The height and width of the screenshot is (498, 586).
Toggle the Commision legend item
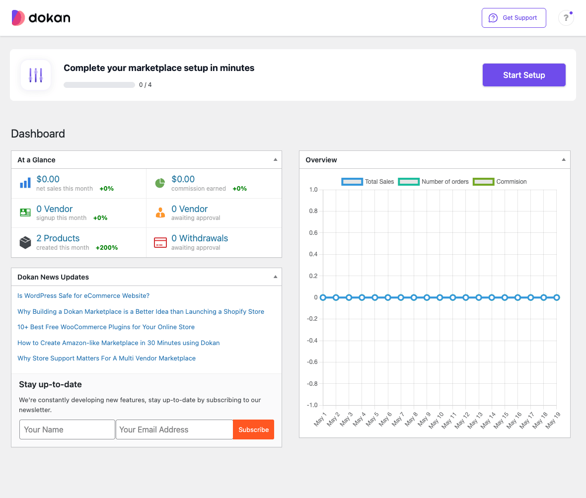pos(500,182)
